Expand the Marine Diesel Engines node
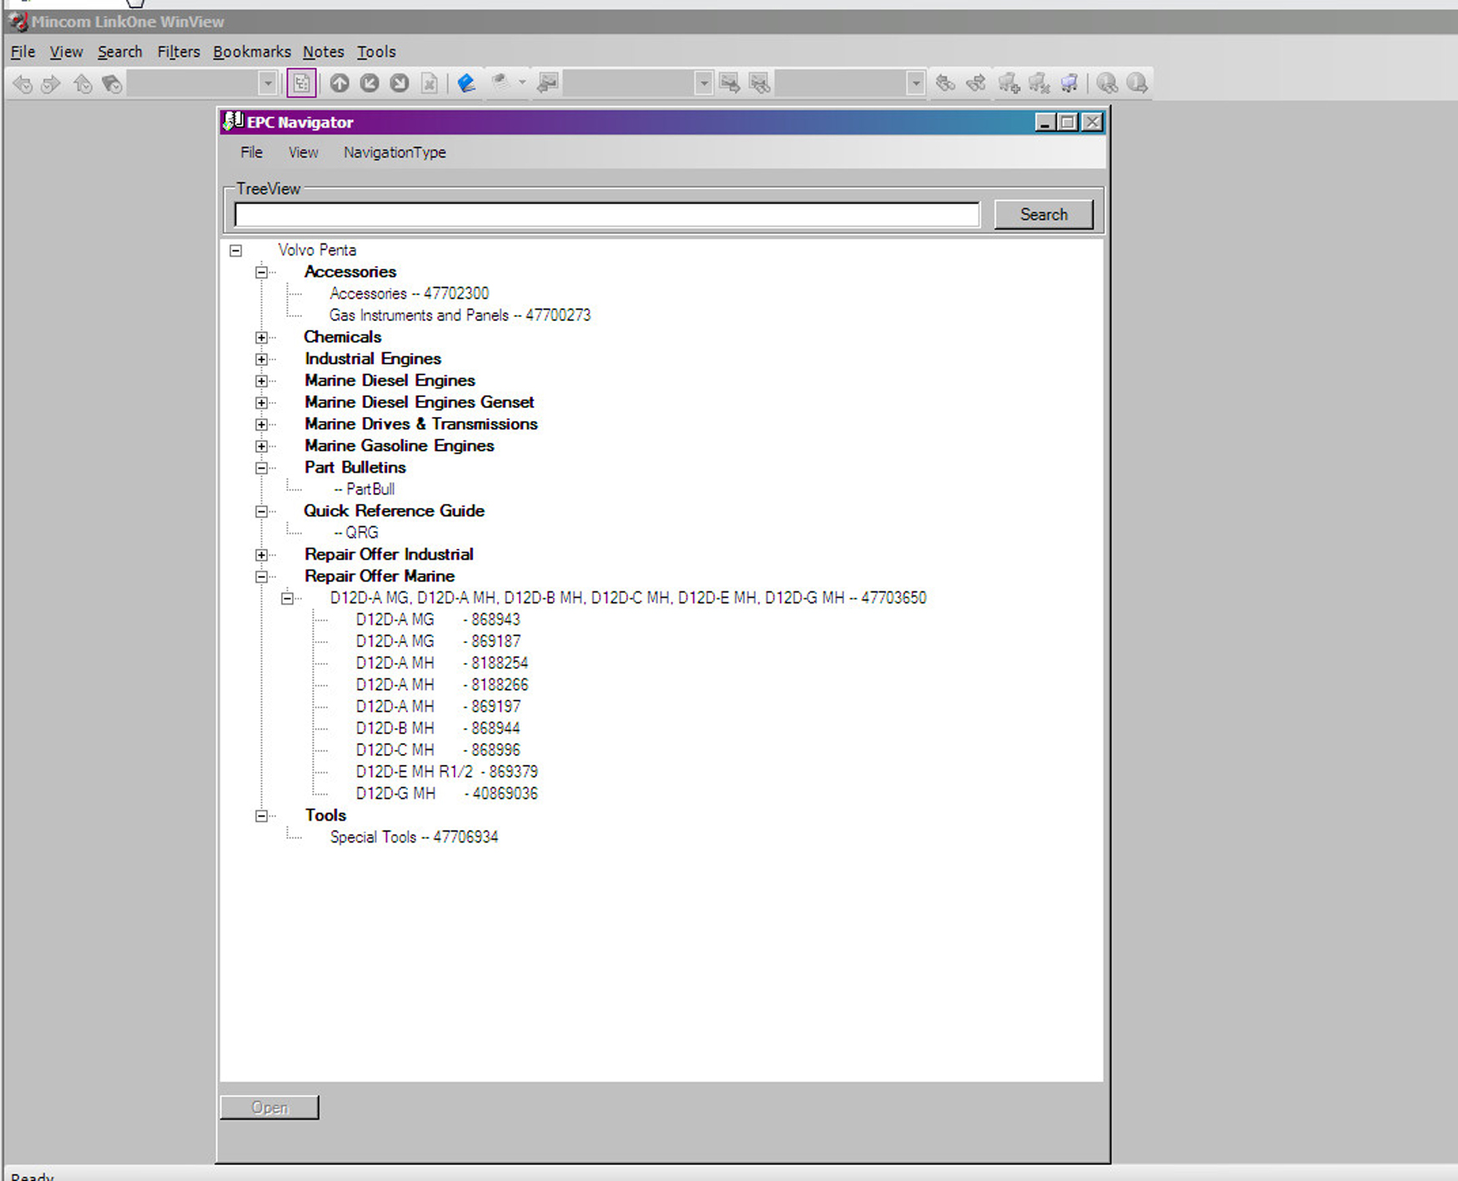 click(262, 381)
